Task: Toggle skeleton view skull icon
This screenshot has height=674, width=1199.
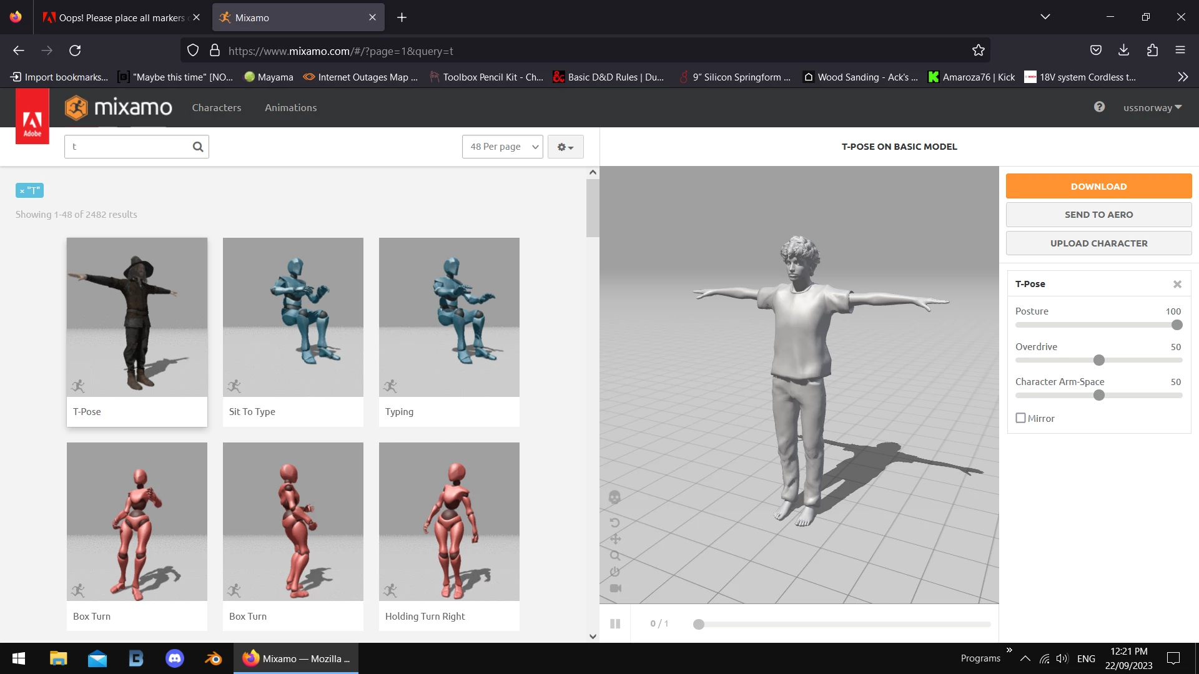Action: pyautogui.click(x=614, y=497)
